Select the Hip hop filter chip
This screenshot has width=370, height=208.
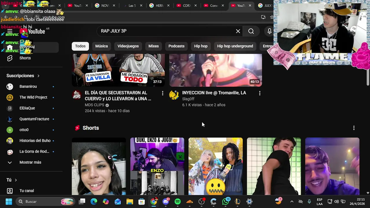(x=201, y=46)
